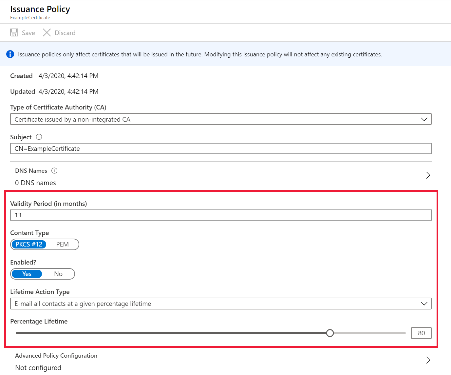
Task: Click the Save disk icon
Action: [x=14, y=32]
